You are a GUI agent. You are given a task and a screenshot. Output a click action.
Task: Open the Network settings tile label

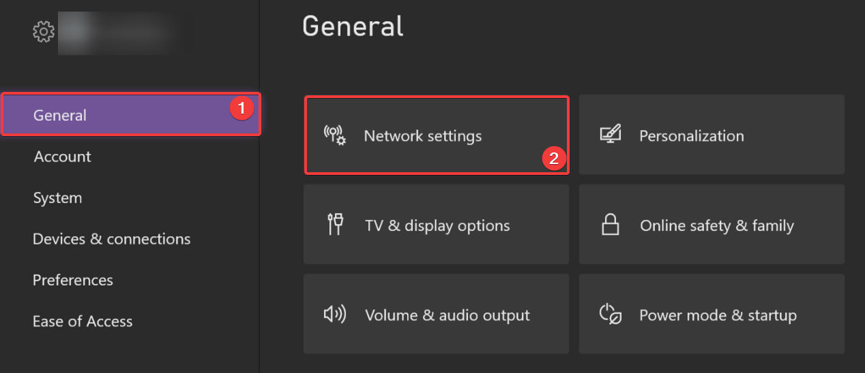point(423,136)
